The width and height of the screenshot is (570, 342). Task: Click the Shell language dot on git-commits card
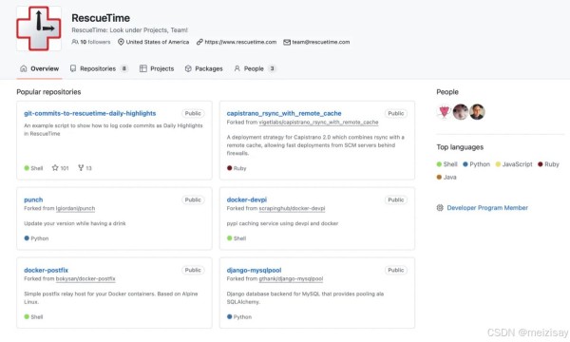coord(27,168)
